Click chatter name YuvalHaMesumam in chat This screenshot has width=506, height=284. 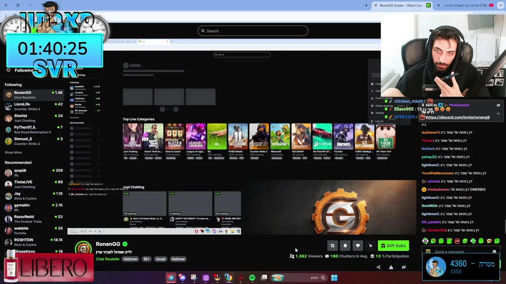pyautogui.click(x=437, y=173)
